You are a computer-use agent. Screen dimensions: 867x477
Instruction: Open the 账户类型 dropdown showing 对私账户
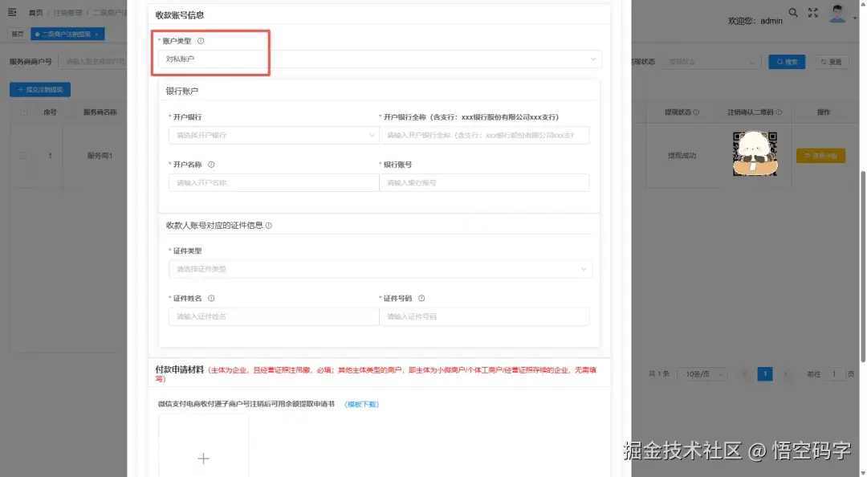point(377,59)
